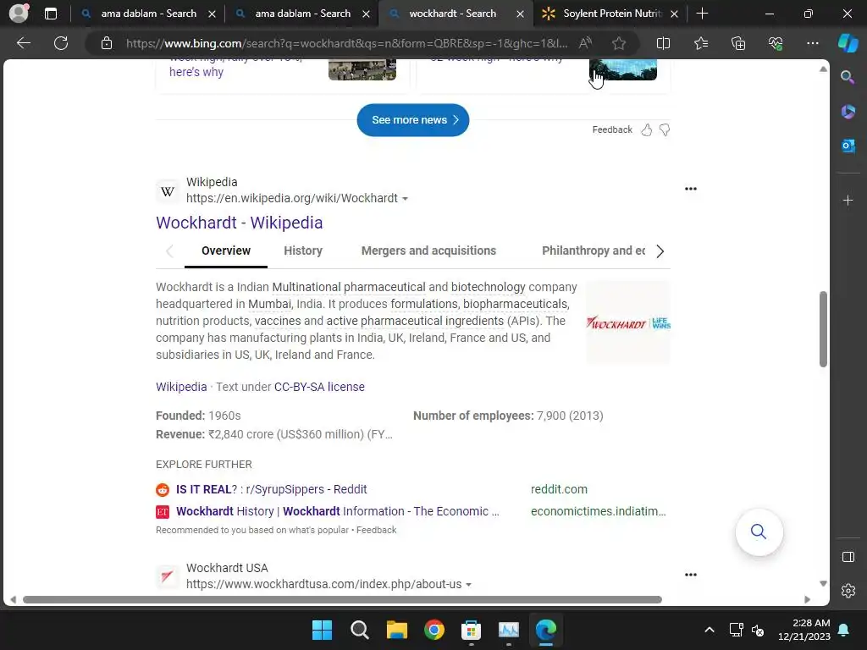Open the profile avatar icon
Image resolution: width=867 pixels, height=650 pixels.
tap(19, 14)
